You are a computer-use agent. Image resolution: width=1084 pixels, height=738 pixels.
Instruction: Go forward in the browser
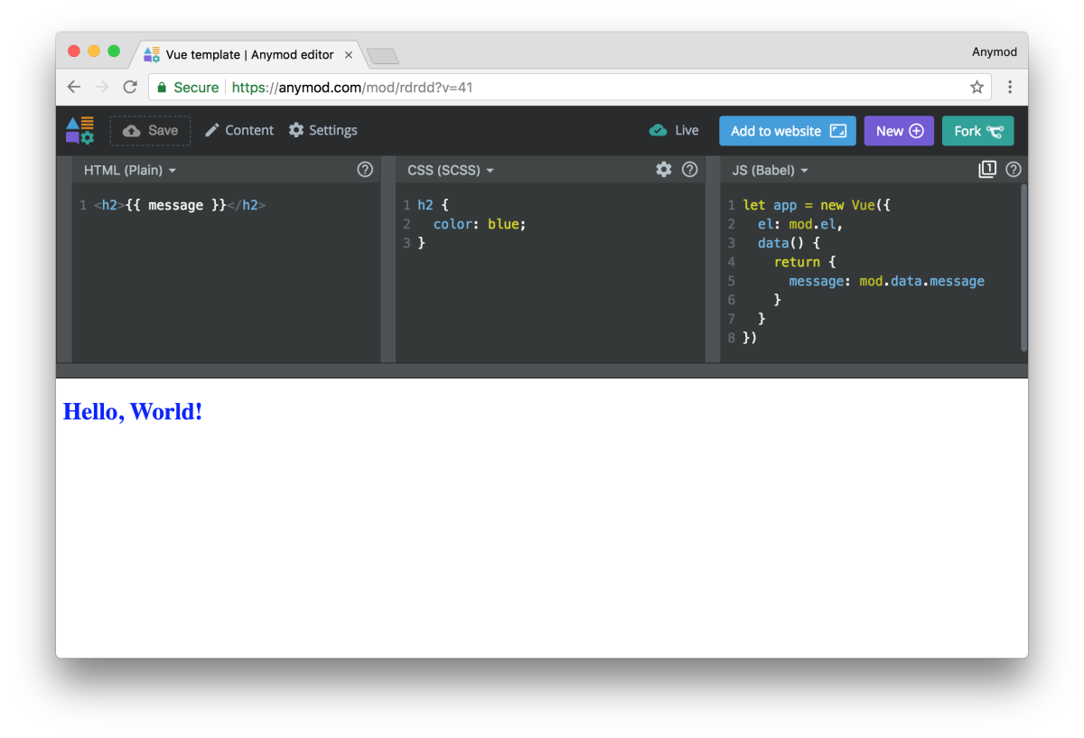pos(102,87)
